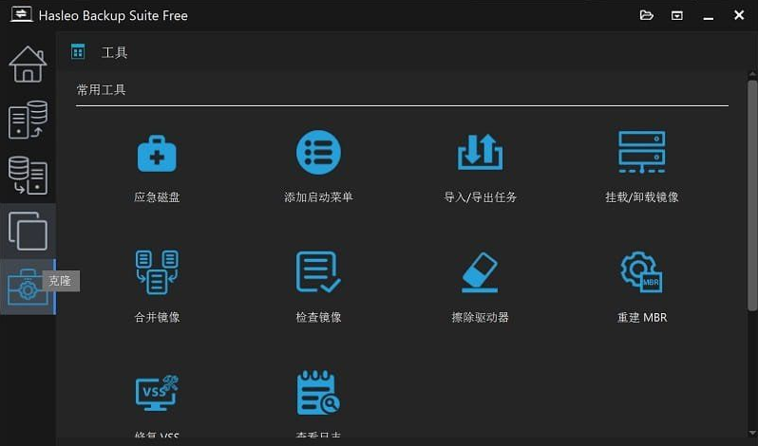This screenshot has width=758, height=446.
Task: Open the 合并镜像 merge image tool
Action: click(157, 272)
